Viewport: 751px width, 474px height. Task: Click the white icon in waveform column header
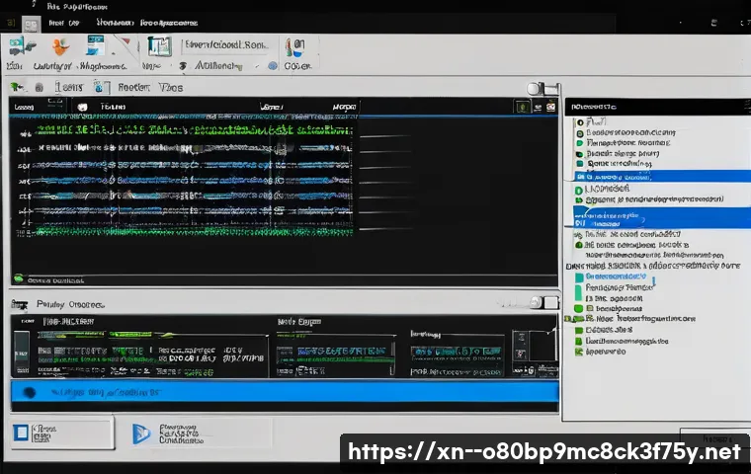coord(82,107)
